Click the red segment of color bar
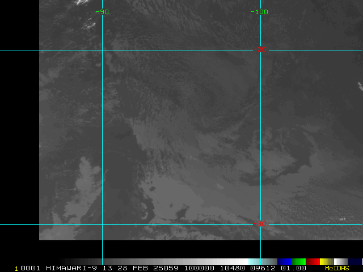This screenshot has width=363, height=272. 313,262
